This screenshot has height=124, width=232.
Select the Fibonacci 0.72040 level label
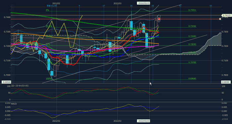192,44
